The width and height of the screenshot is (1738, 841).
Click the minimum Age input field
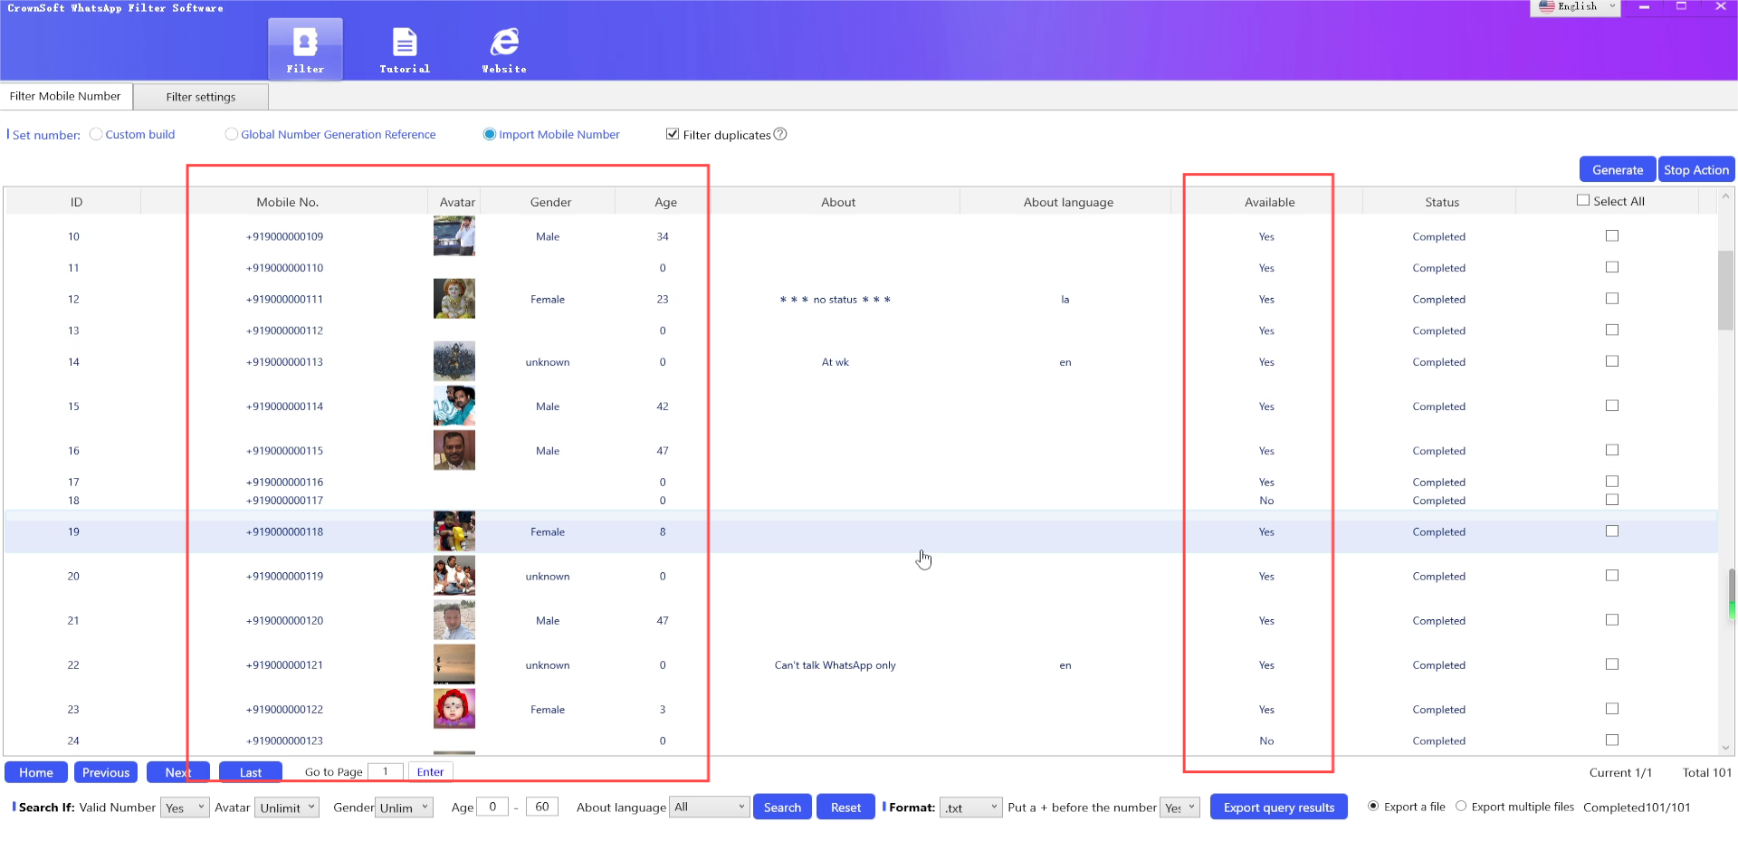(492, 807)
